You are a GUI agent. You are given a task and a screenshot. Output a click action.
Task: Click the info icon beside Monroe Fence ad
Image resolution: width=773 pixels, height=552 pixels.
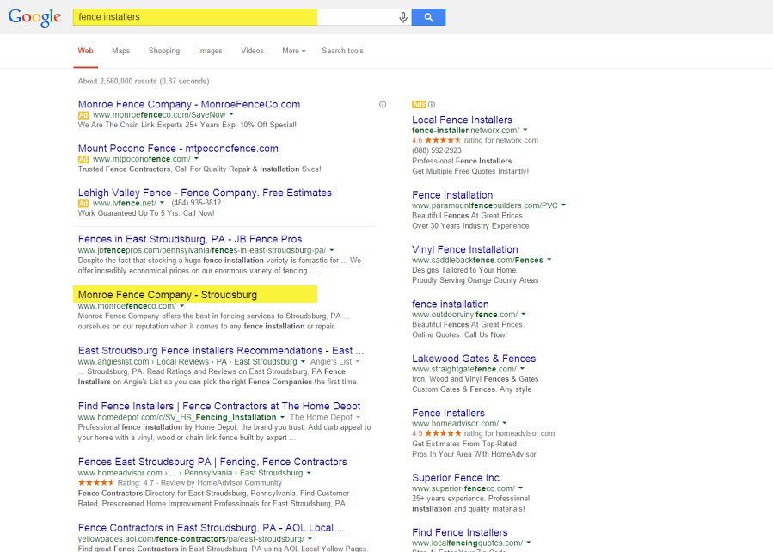click(383, 105)
